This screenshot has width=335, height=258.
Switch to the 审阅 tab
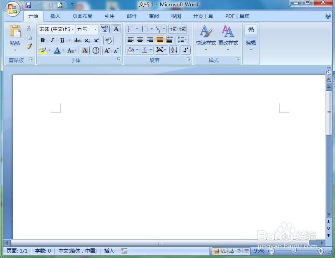tap(154, 16)
